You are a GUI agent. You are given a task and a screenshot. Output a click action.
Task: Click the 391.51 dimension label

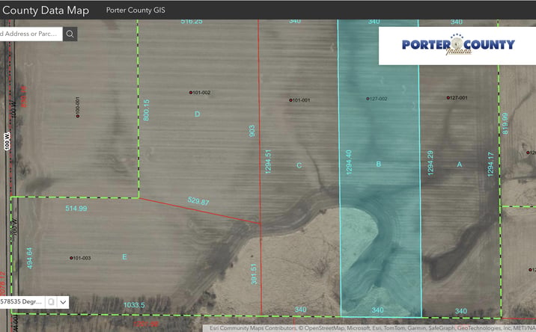click(254, 274)
